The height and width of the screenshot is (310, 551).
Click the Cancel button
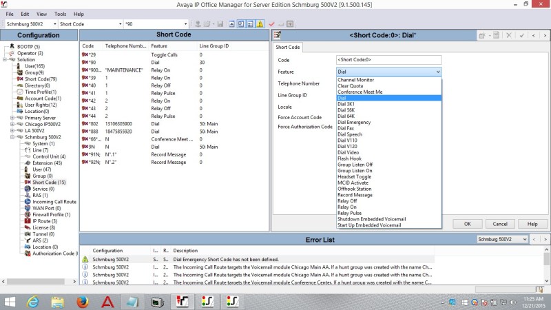point(500,224)
